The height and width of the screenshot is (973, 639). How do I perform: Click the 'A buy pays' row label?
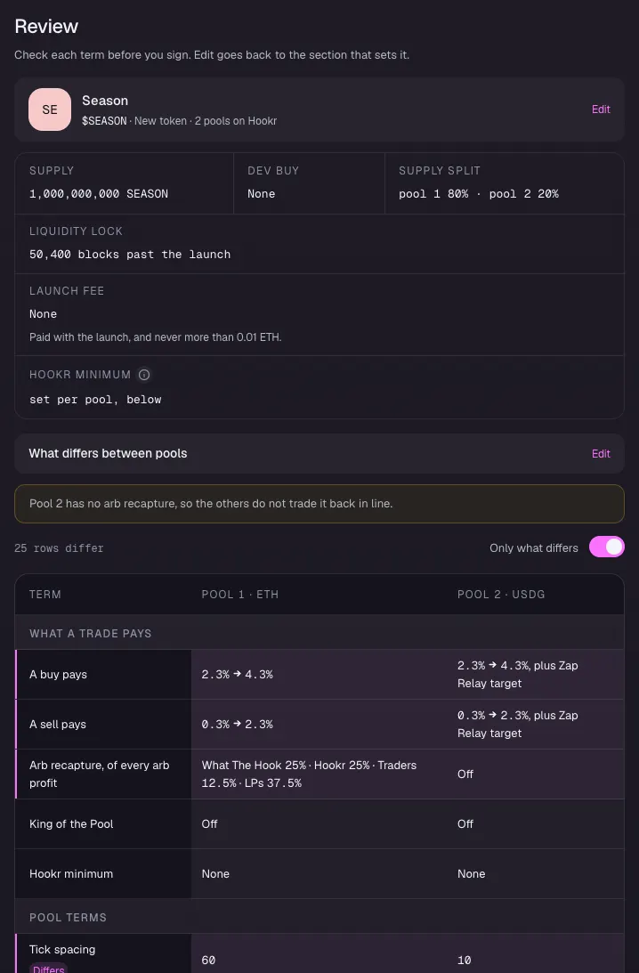click(x=59, y=675)
